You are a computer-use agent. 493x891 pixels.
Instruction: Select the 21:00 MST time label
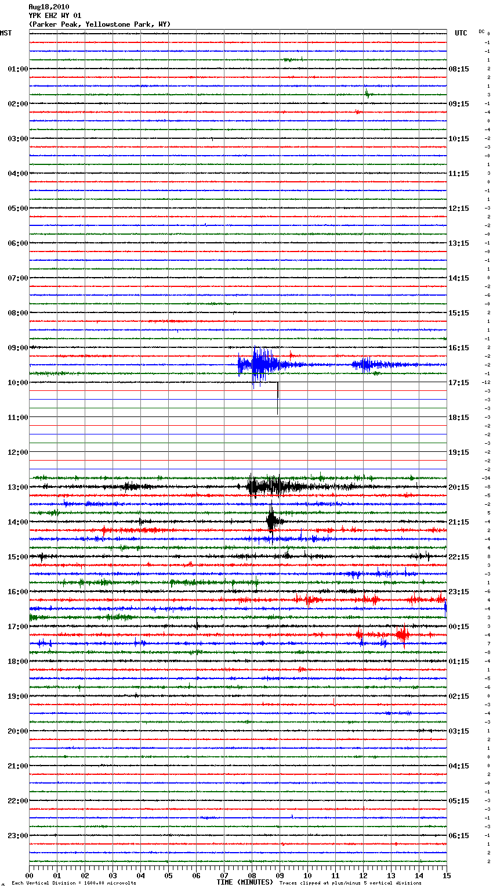(18, 766)
